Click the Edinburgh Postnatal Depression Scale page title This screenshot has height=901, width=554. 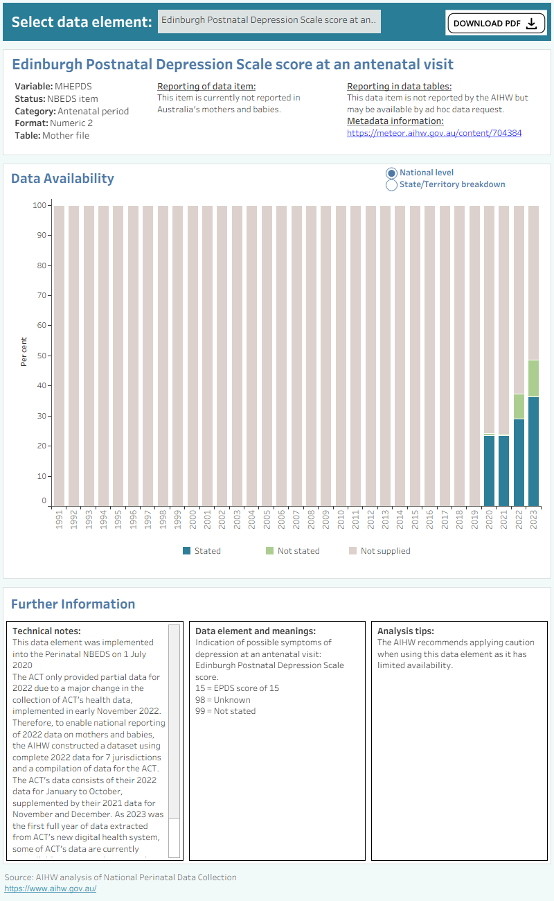(233, 64)
